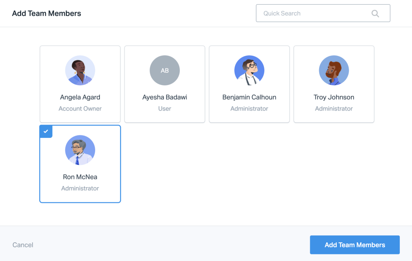Select the Ayesha Badawi name label
412x261 pixels.
[165, 97]
